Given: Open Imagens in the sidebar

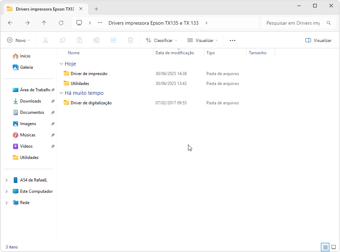Looking at the screenshot, I should point(24,123).
